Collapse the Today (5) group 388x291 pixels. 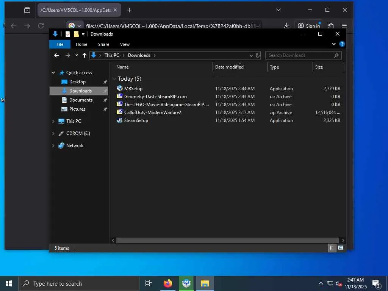coord(114,79)
